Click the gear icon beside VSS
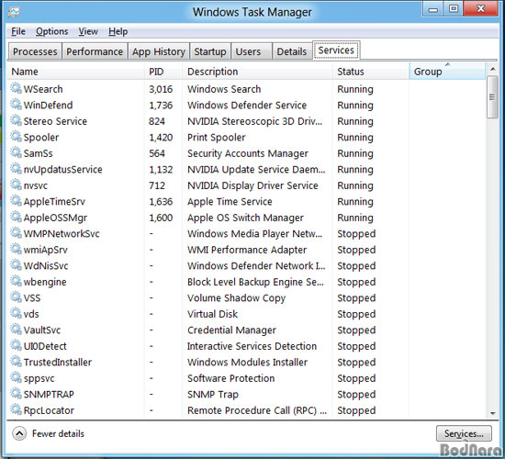This screenshot has height=459, width=505. point(16,297)
